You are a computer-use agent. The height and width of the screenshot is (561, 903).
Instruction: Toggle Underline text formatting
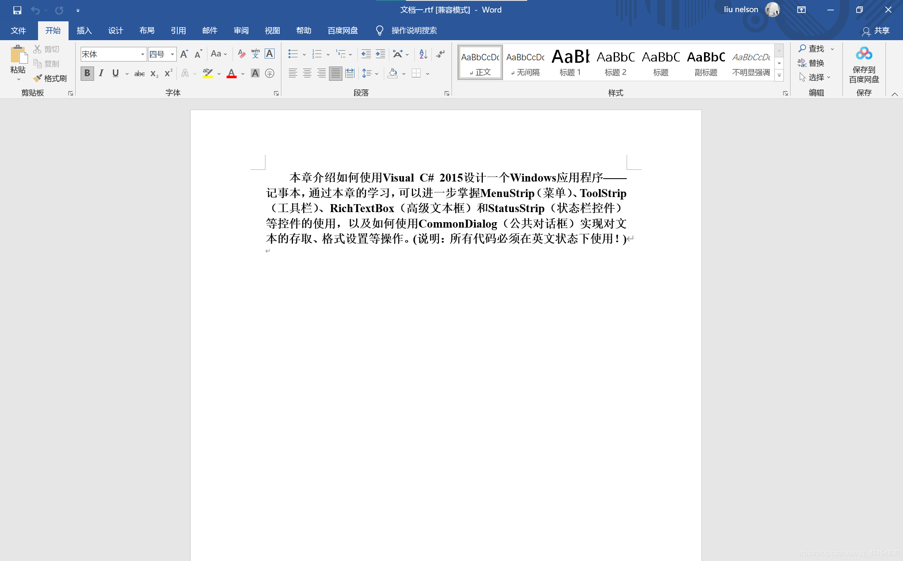point(116,73)
